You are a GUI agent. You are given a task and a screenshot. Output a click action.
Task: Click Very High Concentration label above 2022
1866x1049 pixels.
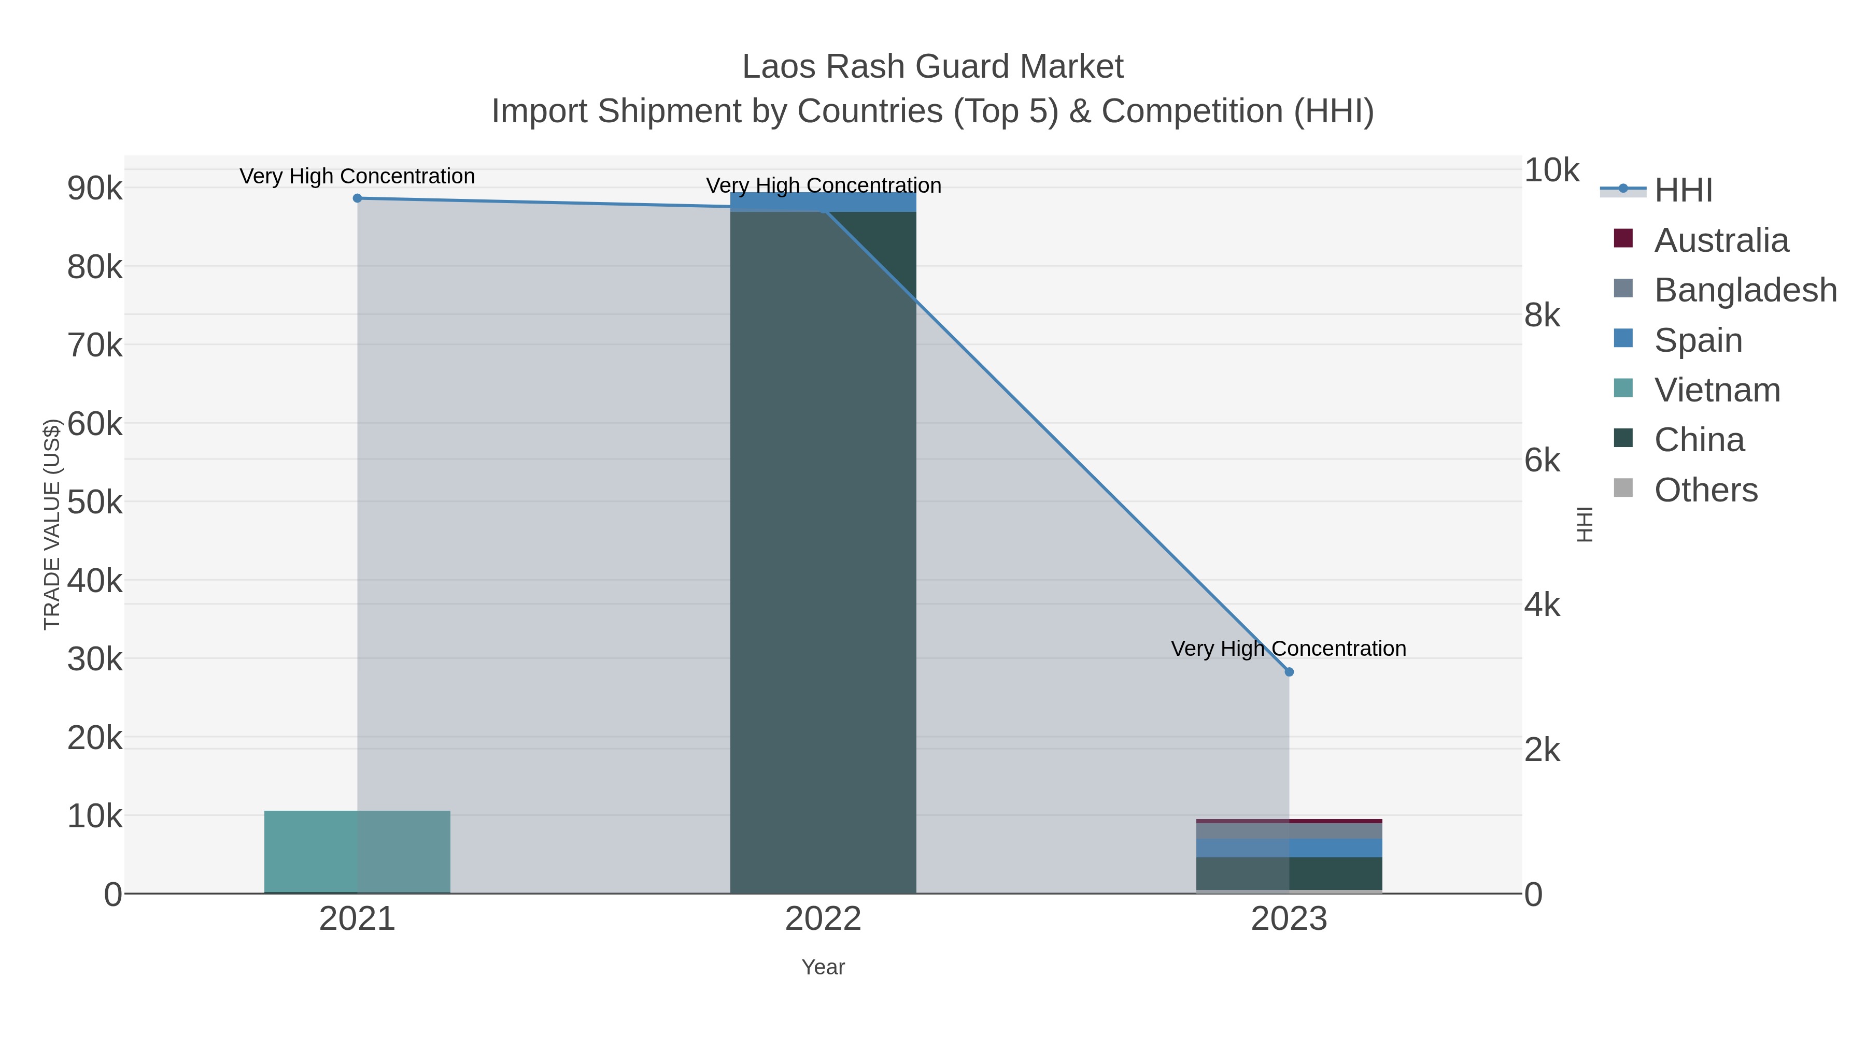click(824, 185)
